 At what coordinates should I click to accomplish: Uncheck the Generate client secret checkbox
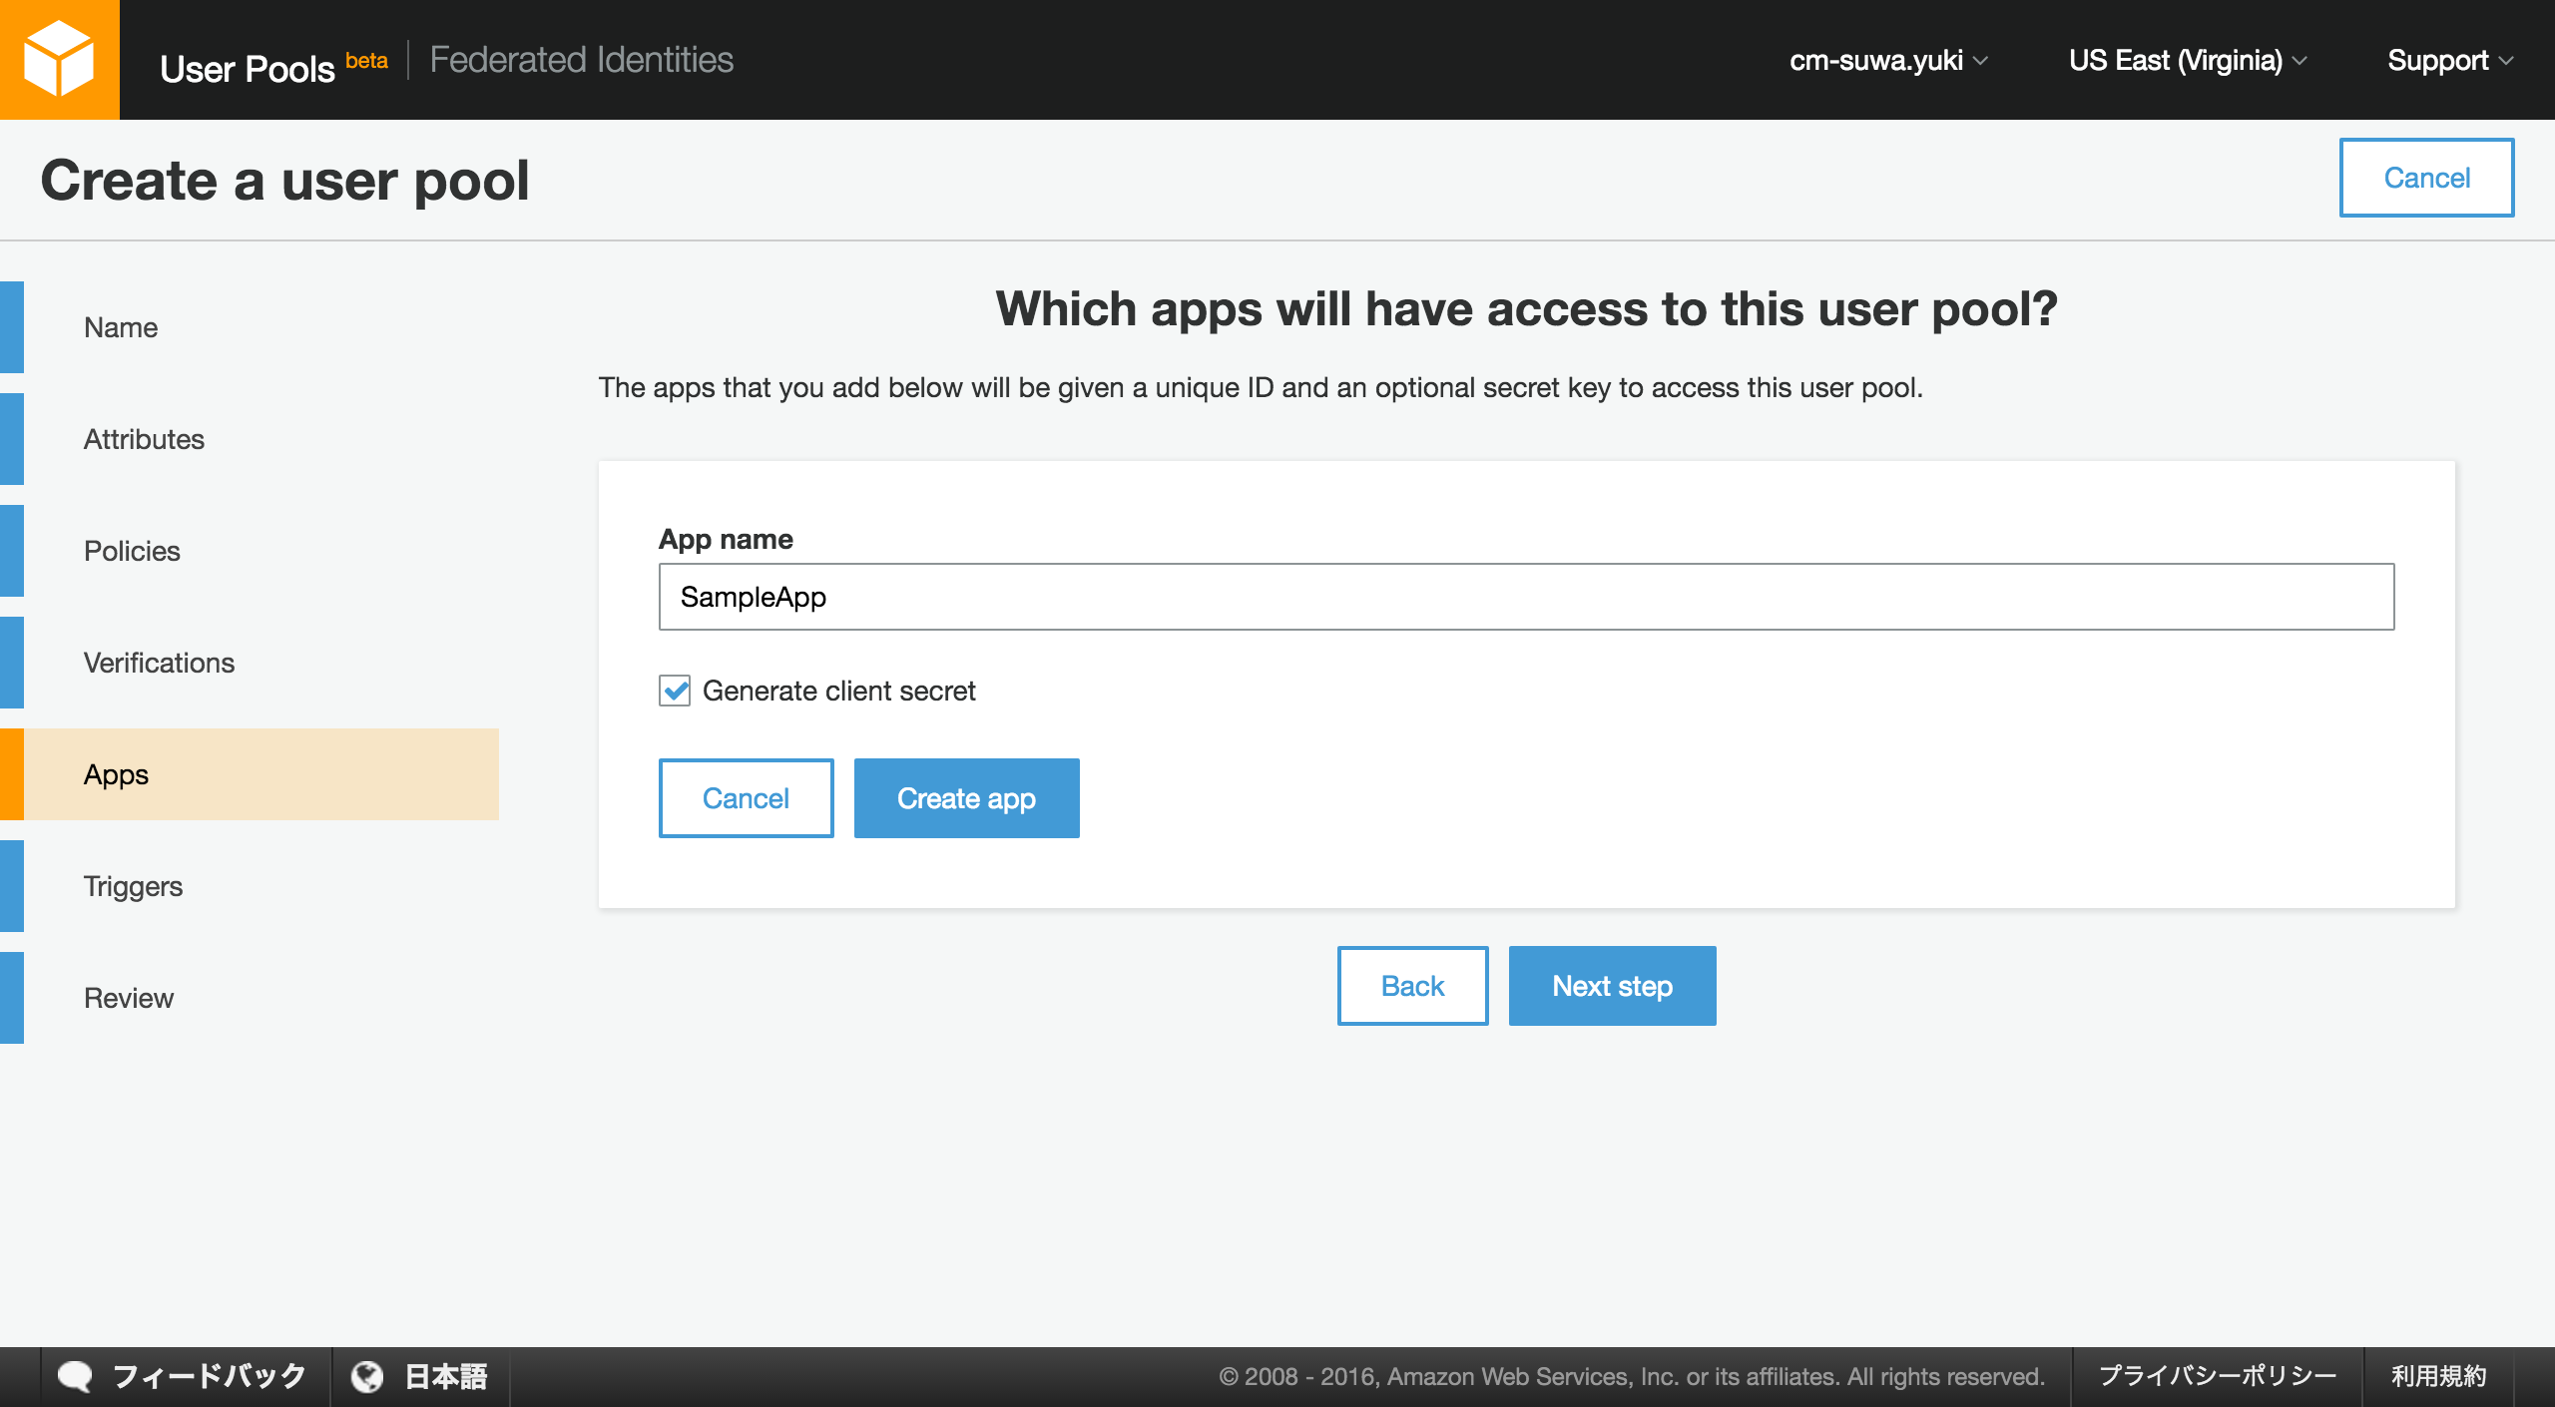click(675, 691)
